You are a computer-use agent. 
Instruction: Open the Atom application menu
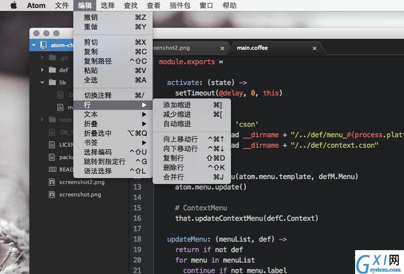click(x=36, y=5)
